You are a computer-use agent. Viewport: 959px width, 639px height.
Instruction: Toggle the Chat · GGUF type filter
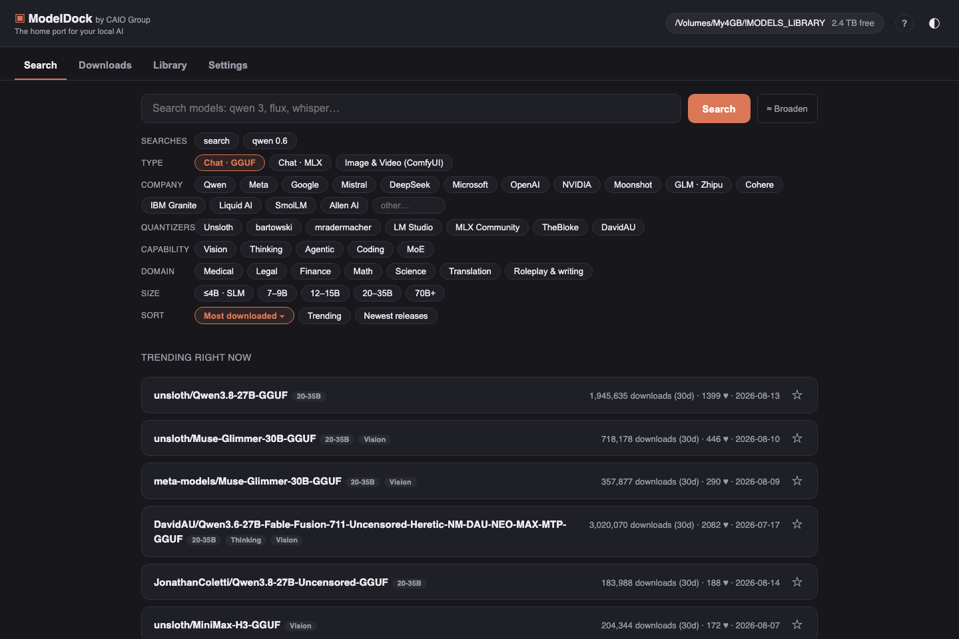coord(230,163)
